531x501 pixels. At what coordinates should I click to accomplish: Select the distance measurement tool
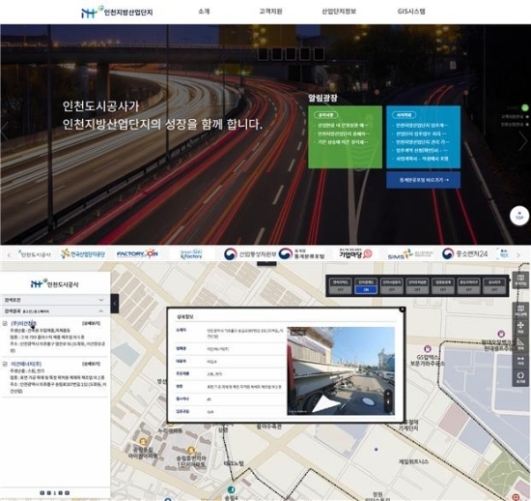[520, 361]
